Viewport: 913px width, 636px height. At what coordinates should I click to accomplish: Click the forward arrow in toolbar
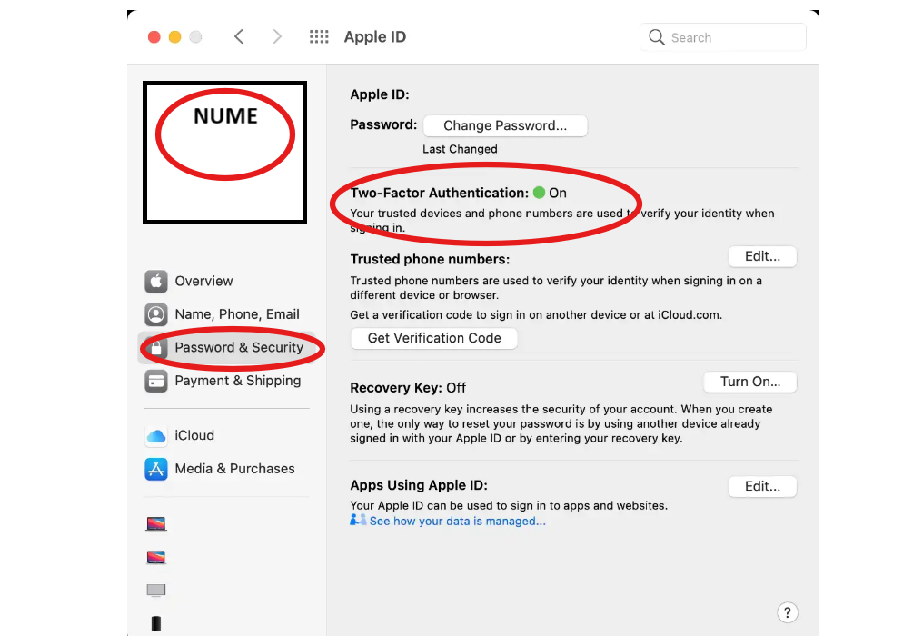277,37
